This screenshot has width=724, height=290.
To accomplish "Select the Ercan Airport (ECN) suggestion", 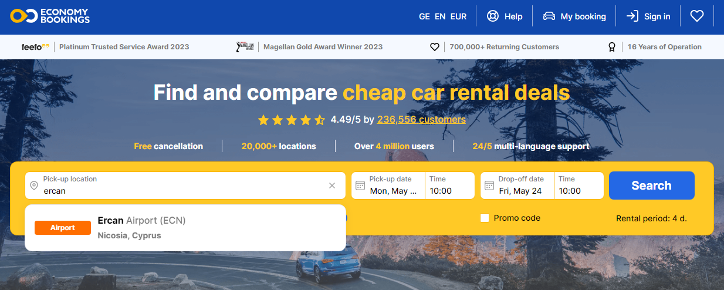I will click(x=185, y=228).
